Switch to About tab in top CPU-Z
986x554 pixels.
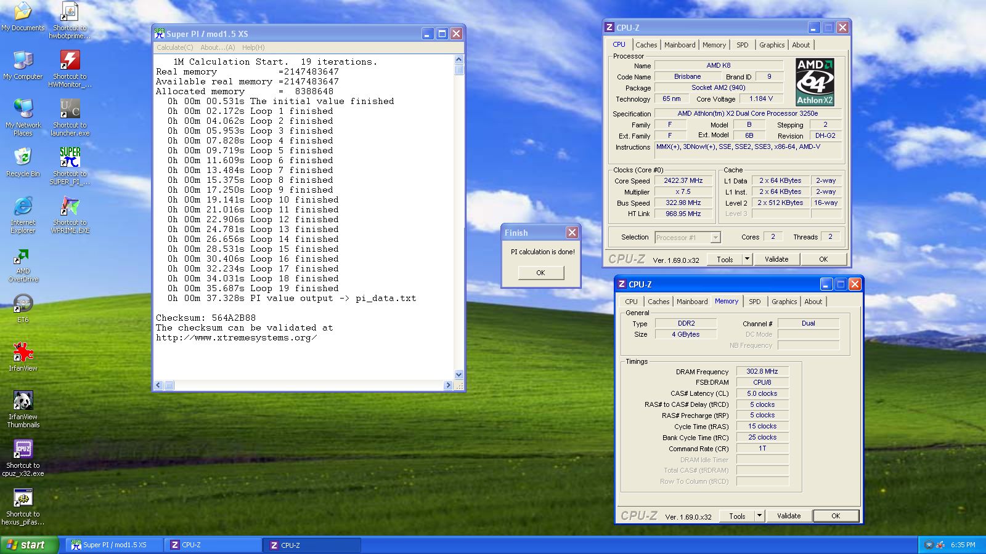801,45
